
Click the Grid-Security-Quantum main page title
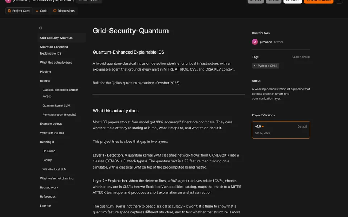(130, 31)
